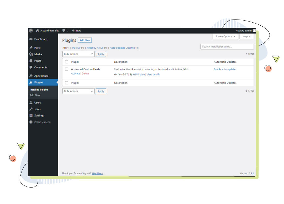Click the Dashboard gauge icon
284x204 pixels.
(31, 39)
